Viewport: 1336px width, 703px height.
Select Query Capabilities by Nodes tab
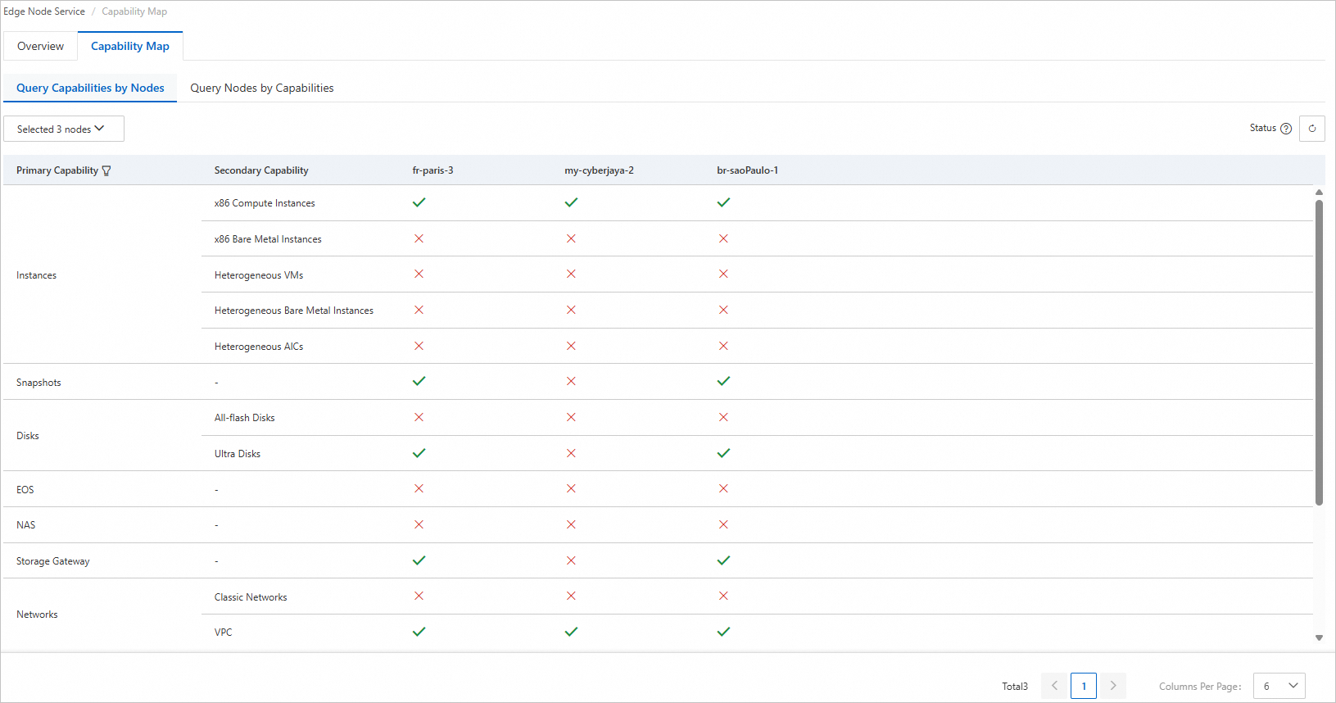(90, 88)
